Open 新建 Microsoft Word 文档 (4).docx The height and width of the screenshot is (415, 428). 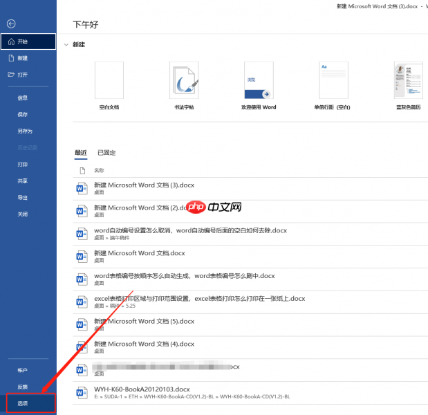pos(144,344)
